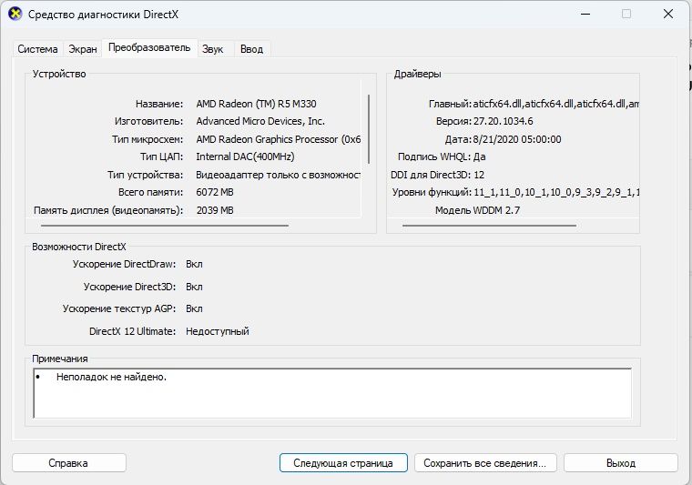Image resolution: width=692 pixels, height=485 pixels.
Task: Click the Справка button
Action: 69,463
